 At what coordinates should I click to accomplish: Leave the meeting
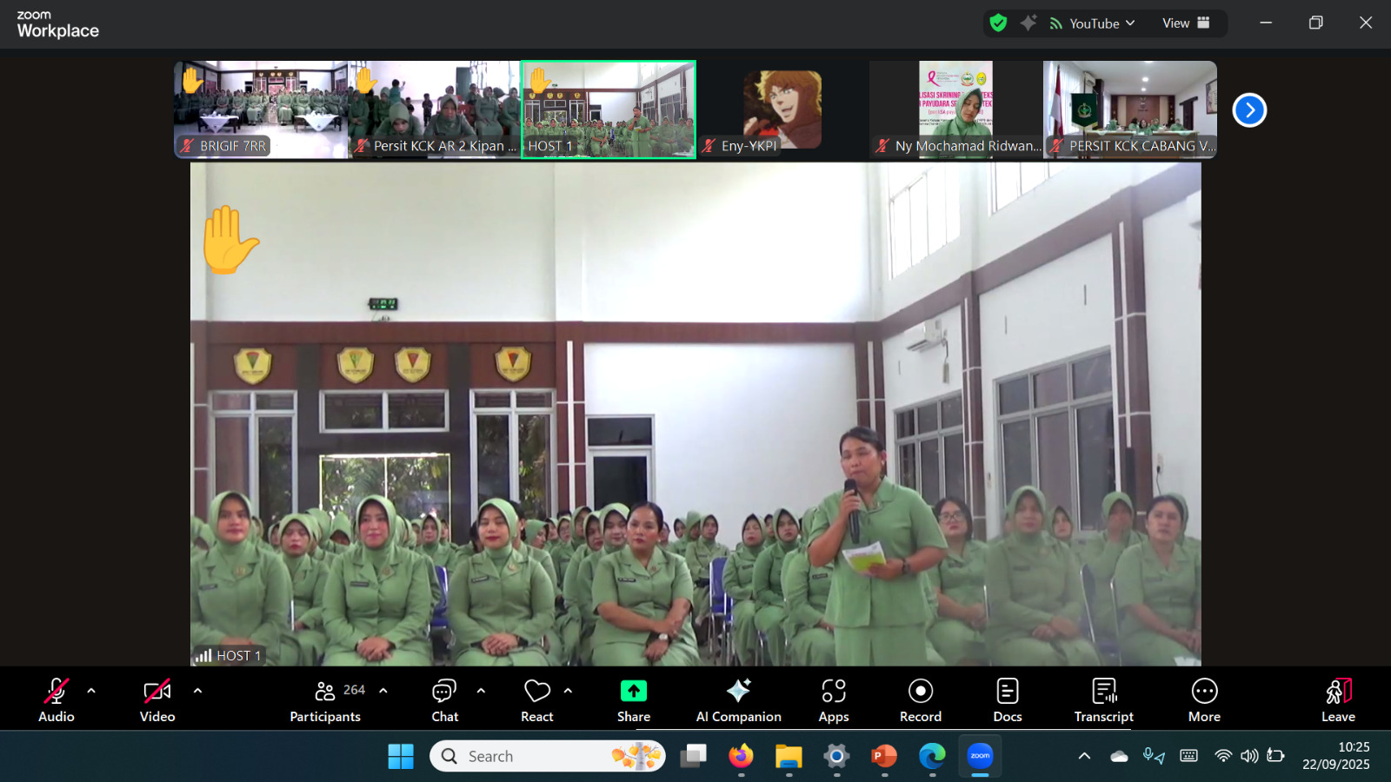pyautogui.click(x=1338, y=699)
